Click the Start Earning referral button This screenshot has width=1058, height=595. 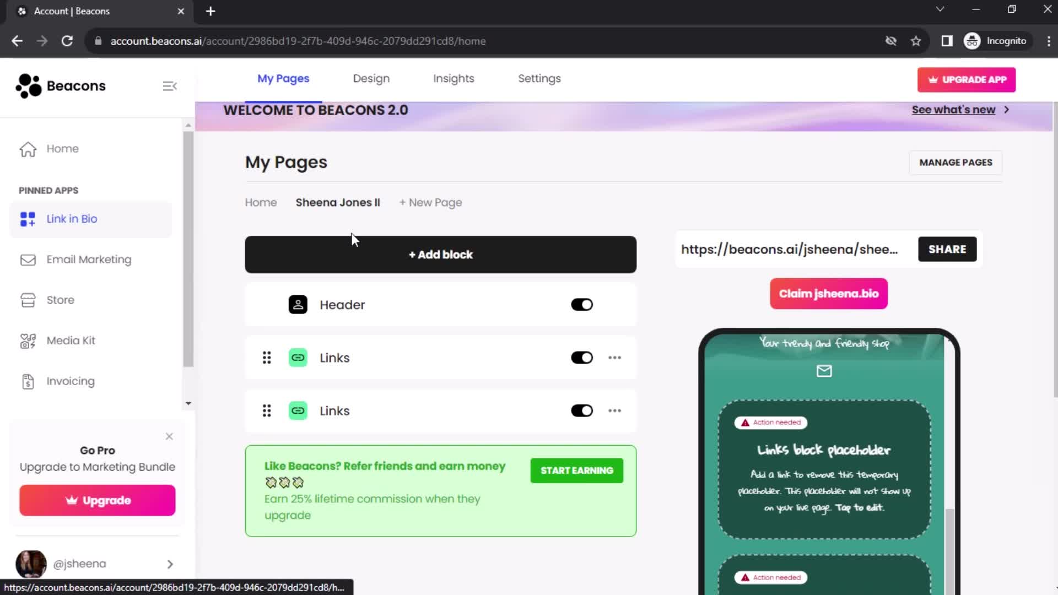click(576, 470)
